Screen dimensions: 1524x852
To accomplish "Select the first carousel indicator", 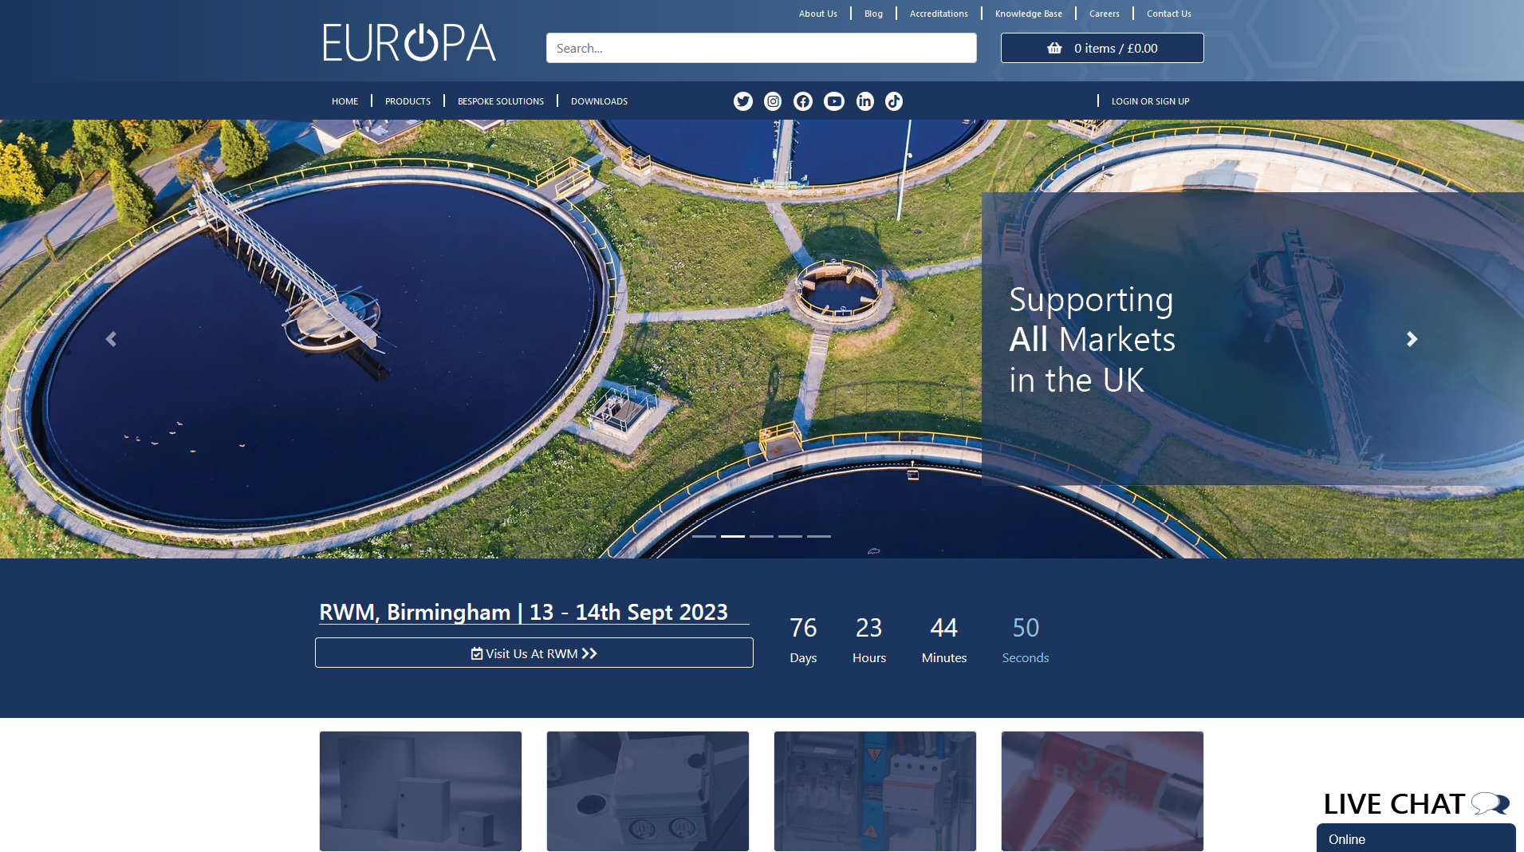I will (x=703, y=536).
